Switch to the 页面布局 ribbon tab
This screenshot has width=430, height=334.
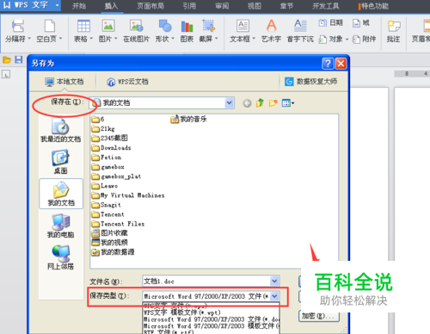[150, 6]
